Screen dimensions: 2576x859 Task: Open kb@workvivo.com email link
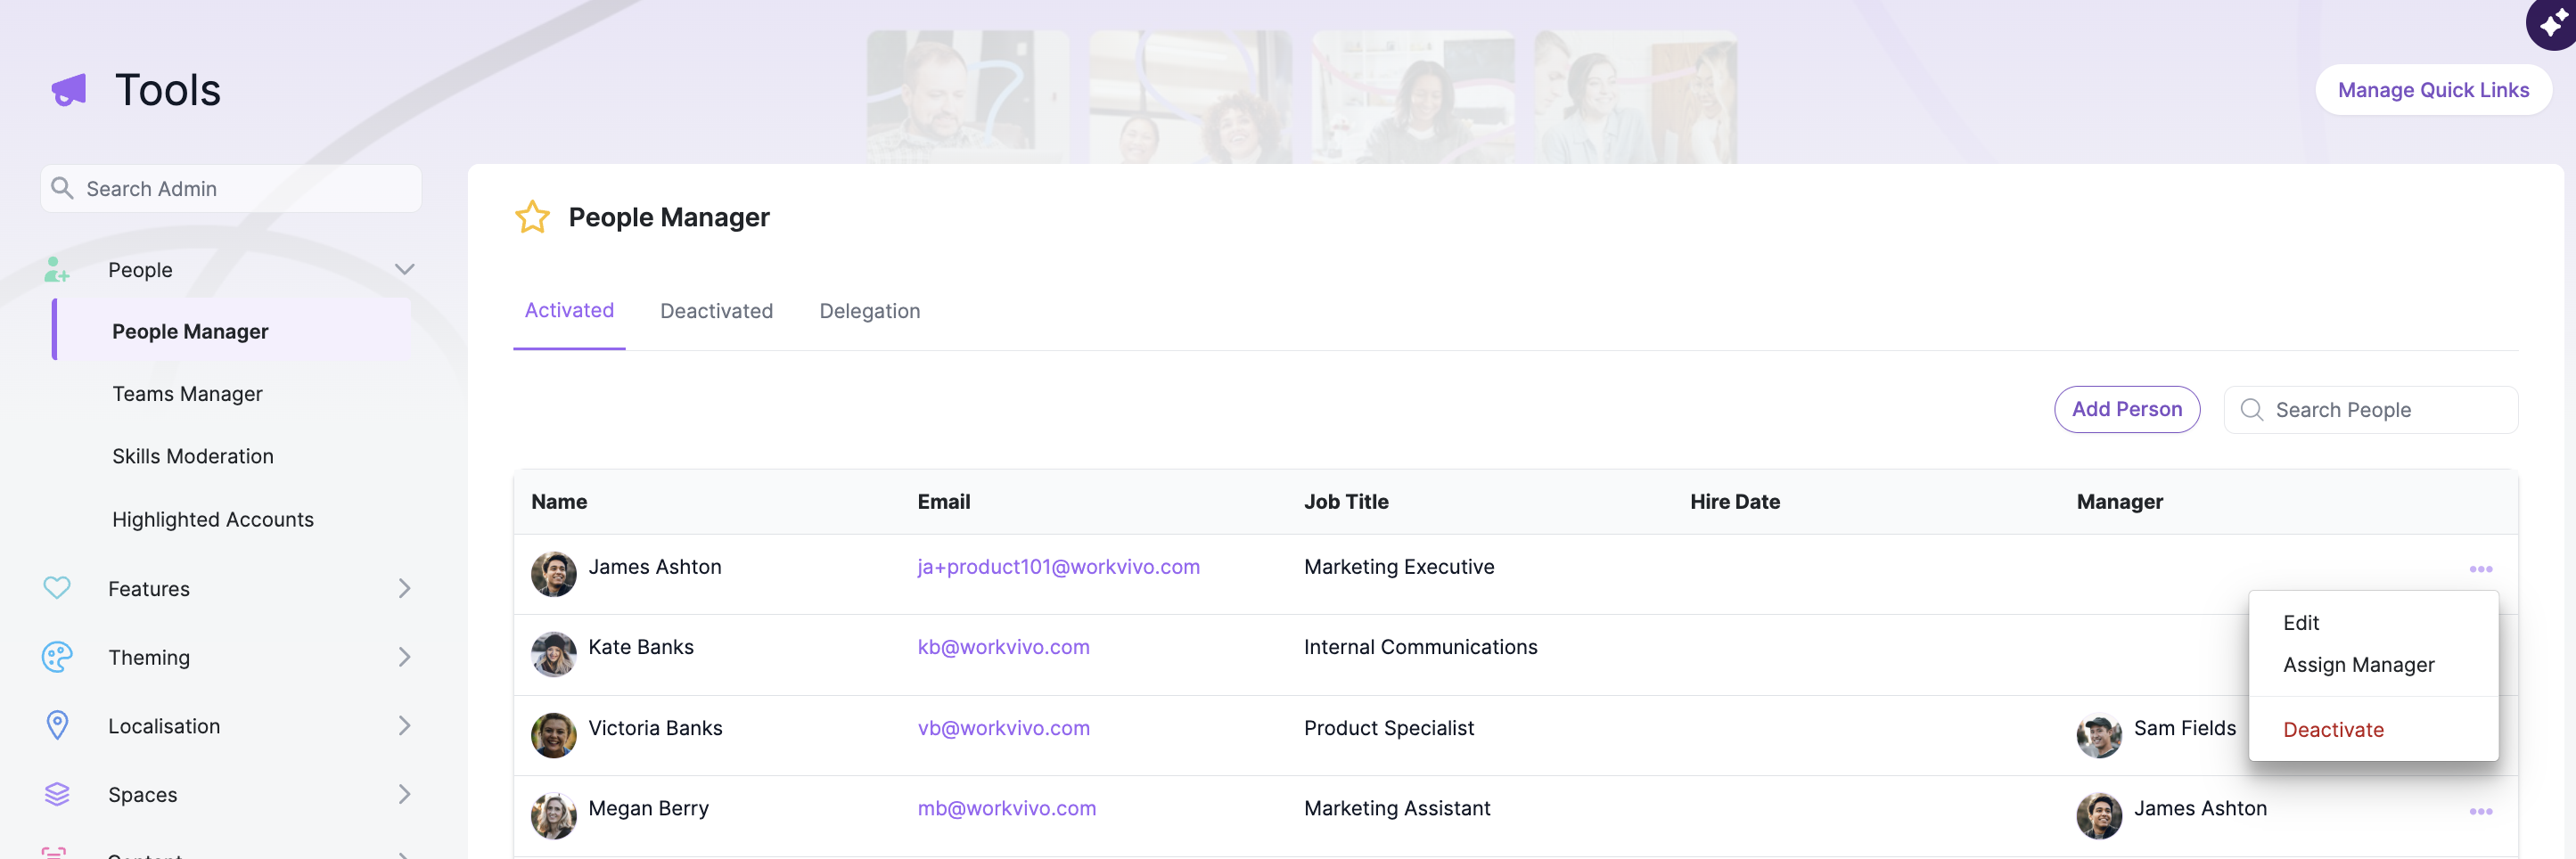click(1003, 647)
